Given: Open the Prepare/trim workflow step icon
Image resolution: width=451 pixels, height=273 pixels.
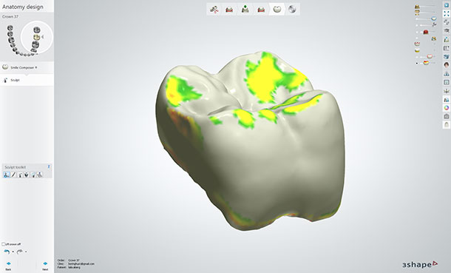Looking at the screenshot, I should 214,10.
